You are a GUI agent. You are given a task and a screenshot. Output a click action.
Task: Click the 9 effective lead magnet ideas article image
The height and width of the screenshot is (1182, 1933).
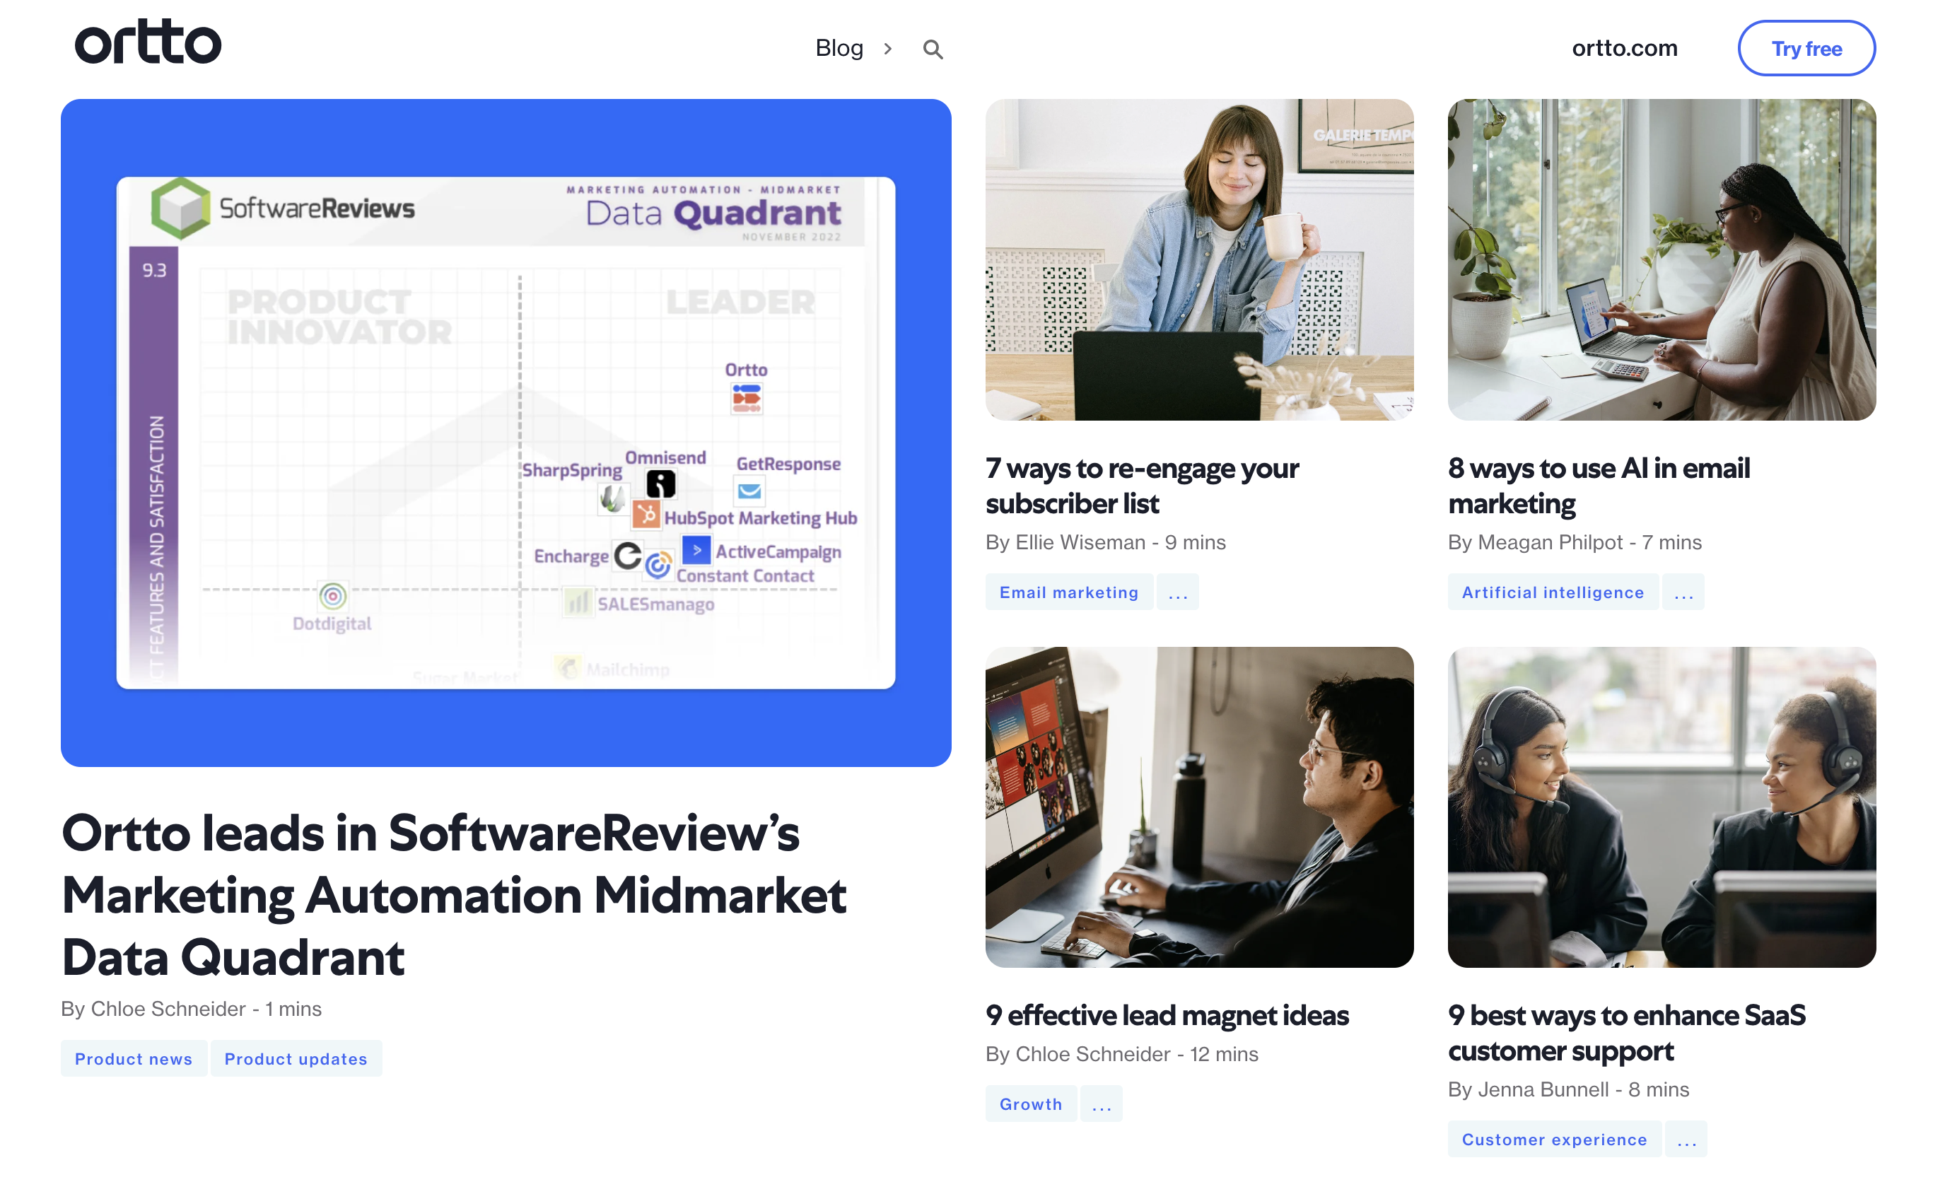1197,807
